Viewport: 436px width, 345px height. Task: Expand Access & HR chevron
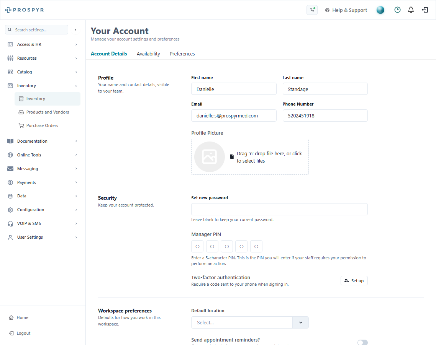coord(76,44)
